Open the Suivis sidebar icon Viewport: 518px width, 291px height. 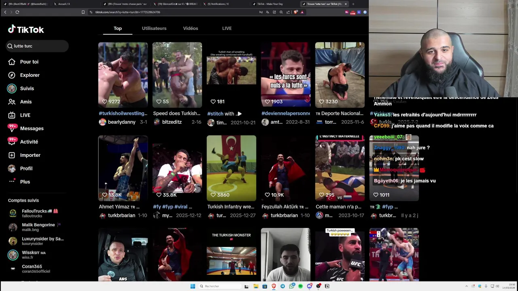pos(12,89)
